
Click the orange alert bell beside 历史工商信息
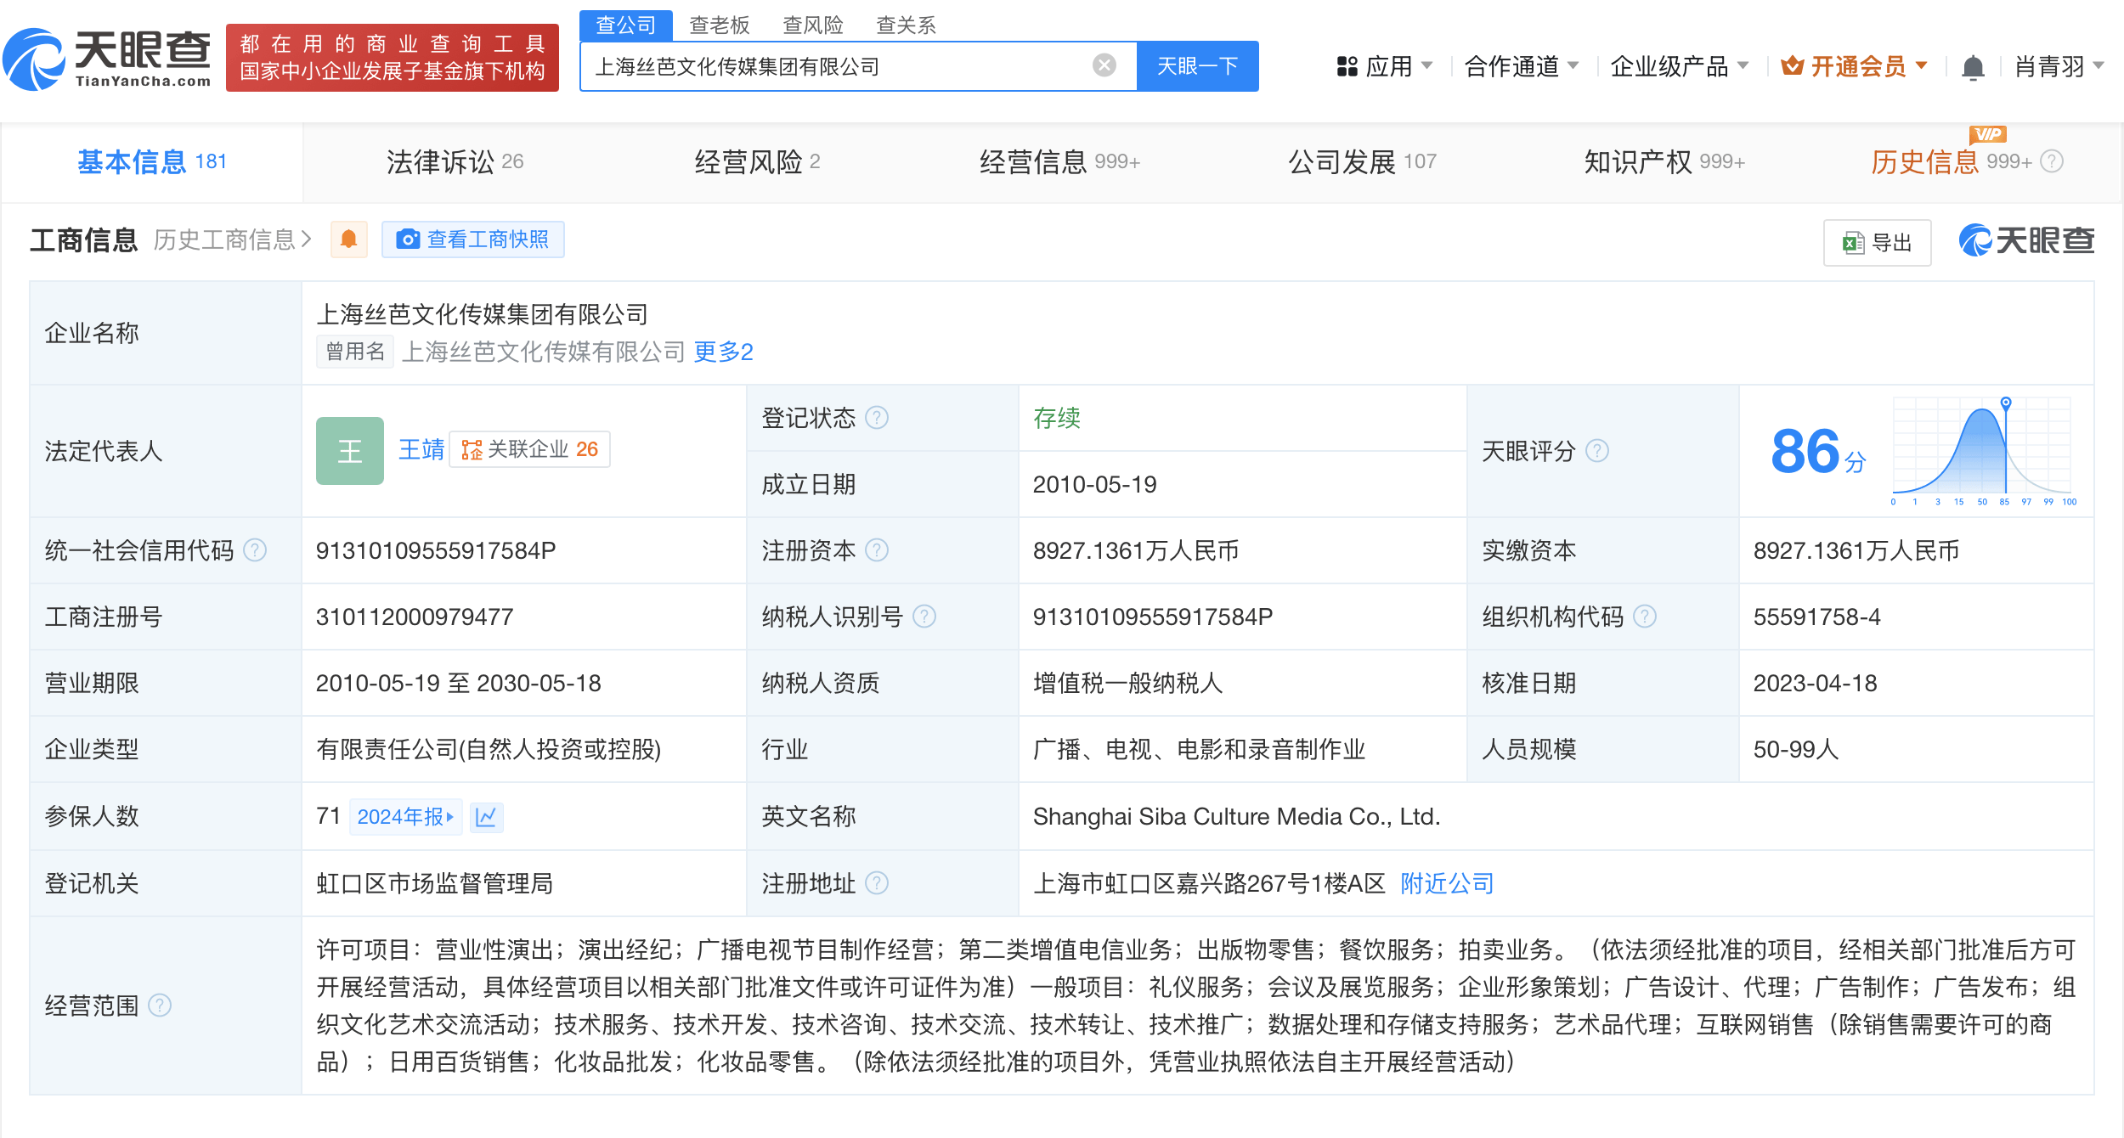[x=348, y=239]
